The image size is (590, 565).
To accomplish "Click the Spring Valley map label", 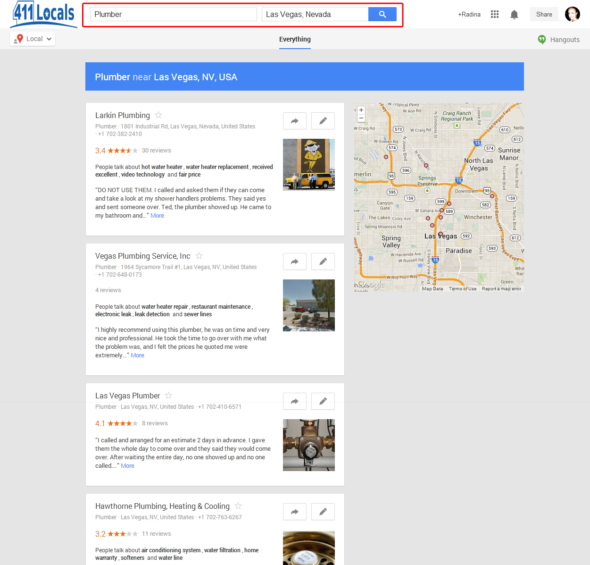I will point(391,242).
